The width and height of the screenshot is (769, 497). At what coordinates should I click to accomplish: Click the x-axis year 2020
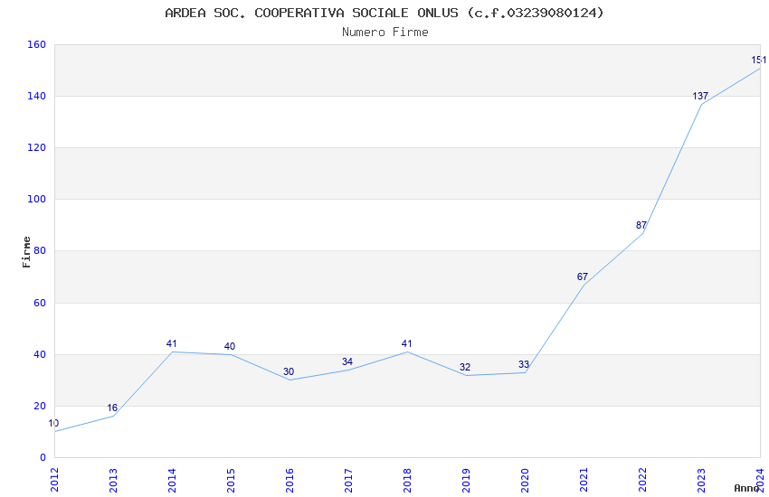pyautogui.click(x=525, y=480)
